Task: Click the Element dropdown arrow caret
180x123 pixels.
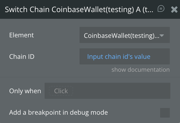Action: coord(162,35)
